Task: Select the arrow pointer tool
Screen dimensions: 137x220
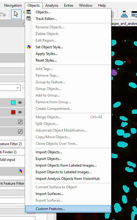Action: 16,14
